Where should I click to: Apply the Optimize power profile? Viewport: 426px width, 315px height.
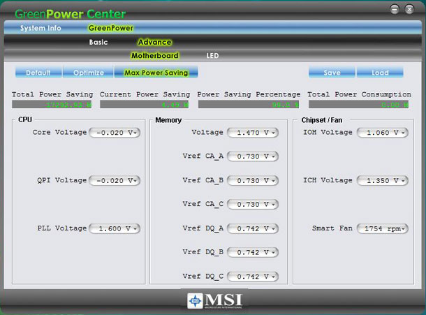(89, 73)
